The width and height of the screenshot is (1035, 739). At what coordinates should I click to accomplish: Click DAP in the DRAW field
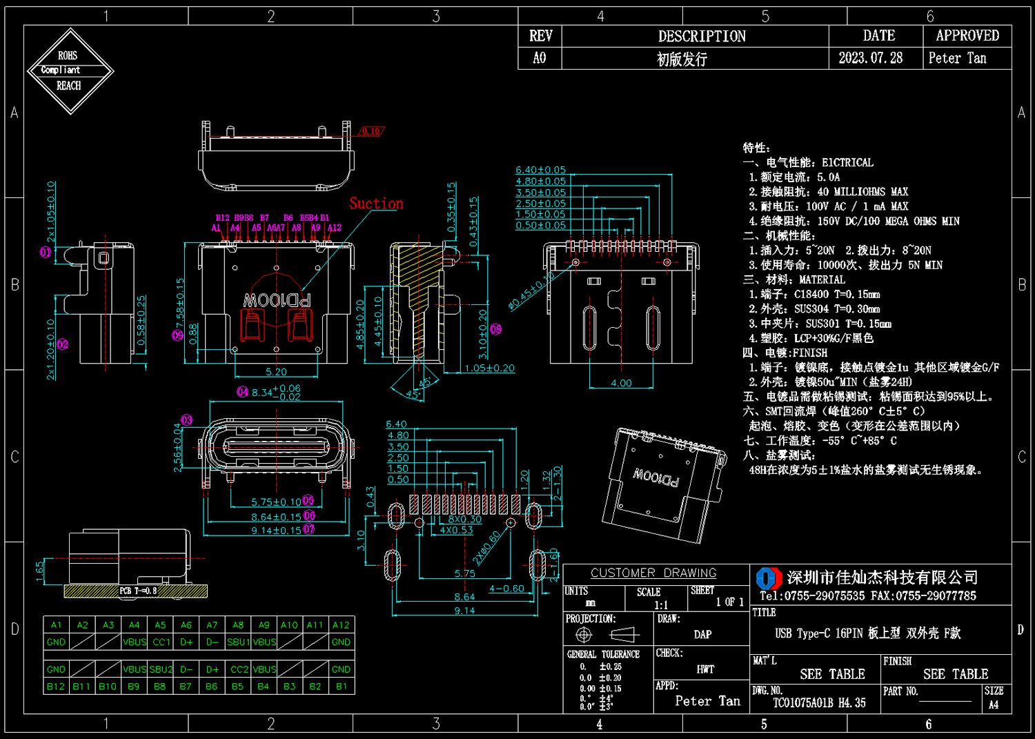click(x=702, y=634)
